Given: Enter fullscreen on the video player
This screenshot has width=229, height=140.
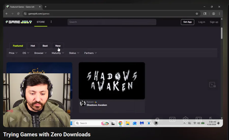Looking at the screenshot, I should 211,119.
